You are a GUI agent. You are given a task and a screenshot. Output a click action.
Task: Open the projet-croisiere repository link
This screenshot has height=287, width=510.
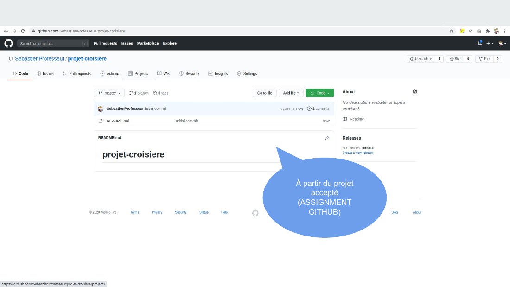pyautogui.click(x=87, y=58)
